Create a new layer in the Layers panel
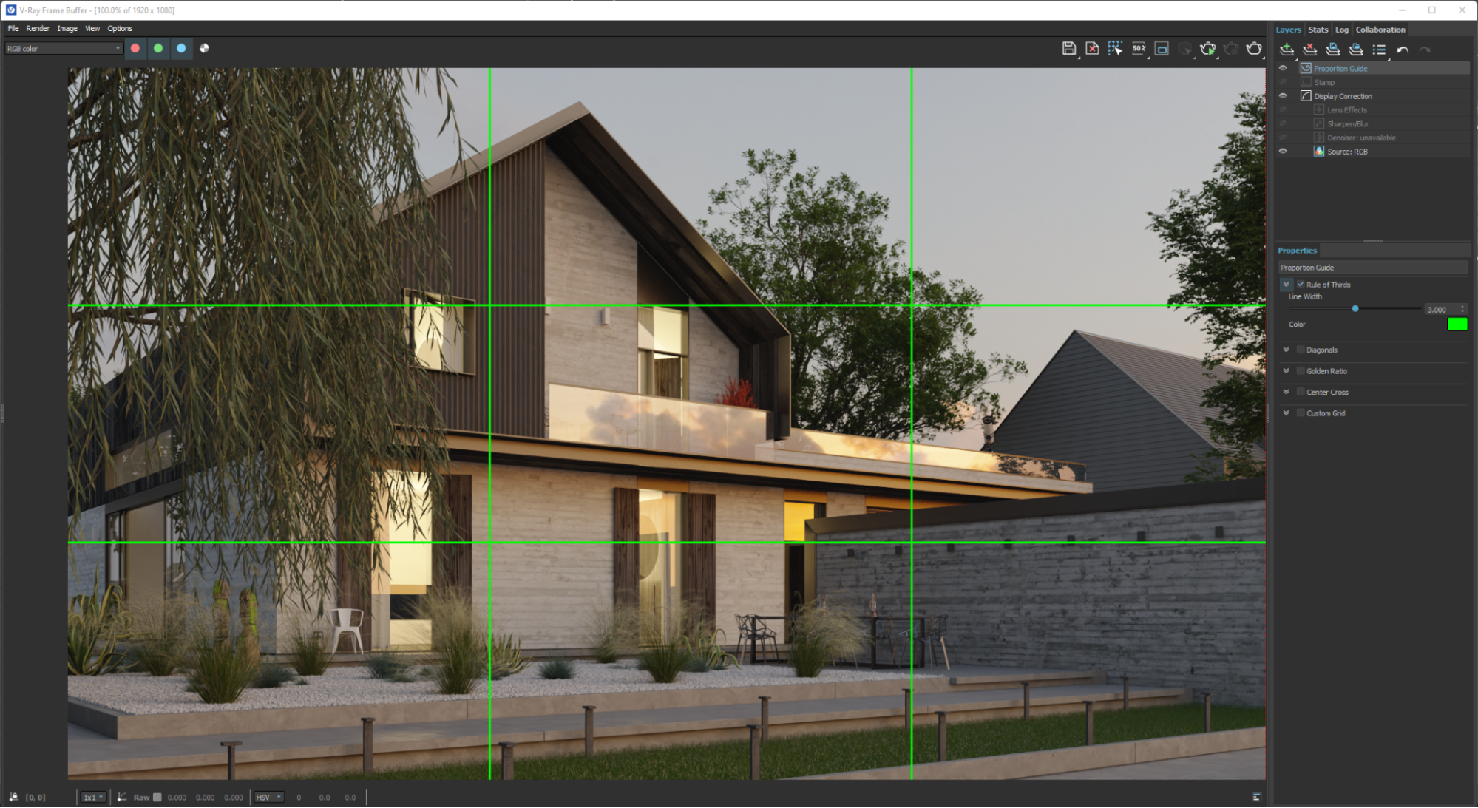Viewport: 1478px width, 808px height. coord(1287,49)
